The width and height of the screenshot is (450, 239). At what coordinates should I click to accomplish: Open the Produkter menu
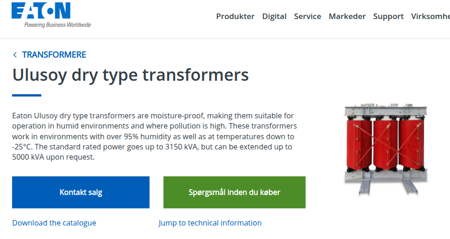pyautogui.click(x=235, y=16)
